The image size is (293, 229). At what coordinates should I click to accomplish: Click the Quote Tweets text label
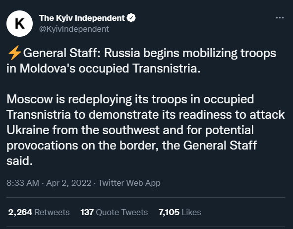click(x=122, y=212)
